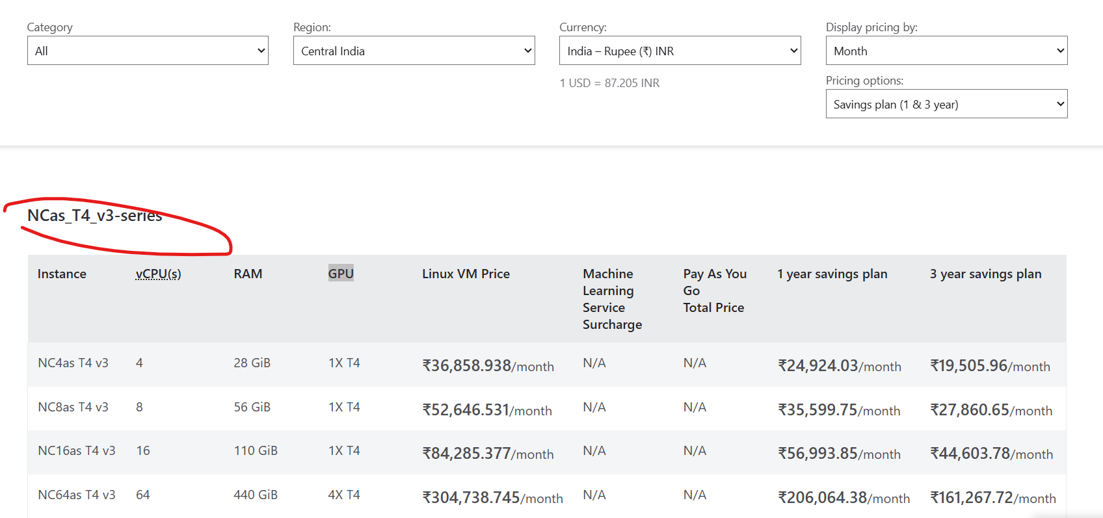Click the ₹36,858.938/month Linux price
Image resolution: width=1103 pixels, height=518 pixels.
(488, 365)
